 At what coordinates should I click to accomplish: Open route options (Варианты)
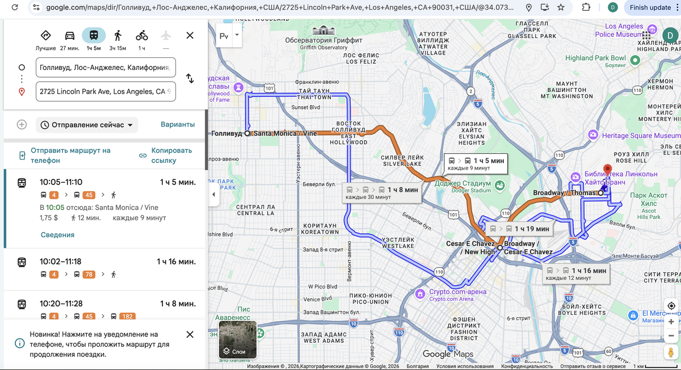[178, 124]
